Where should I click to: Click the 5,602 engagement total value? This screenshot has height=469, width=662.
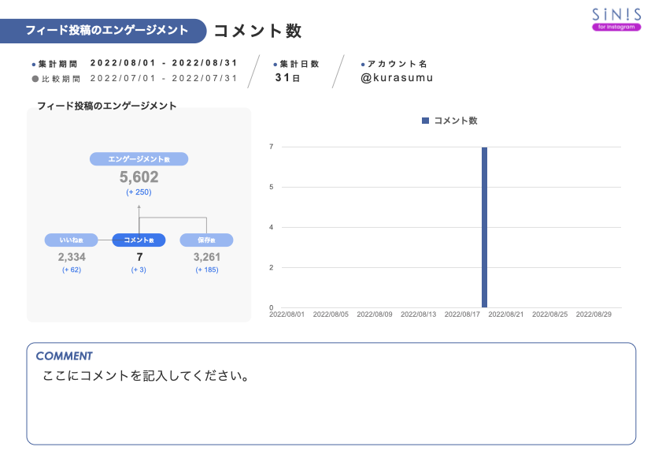point(139,176)
